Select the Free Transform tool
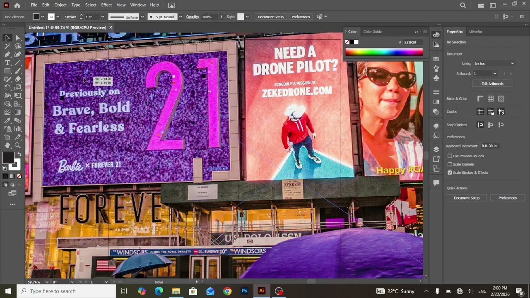This screenshot has width=530, height=298. 18,96
